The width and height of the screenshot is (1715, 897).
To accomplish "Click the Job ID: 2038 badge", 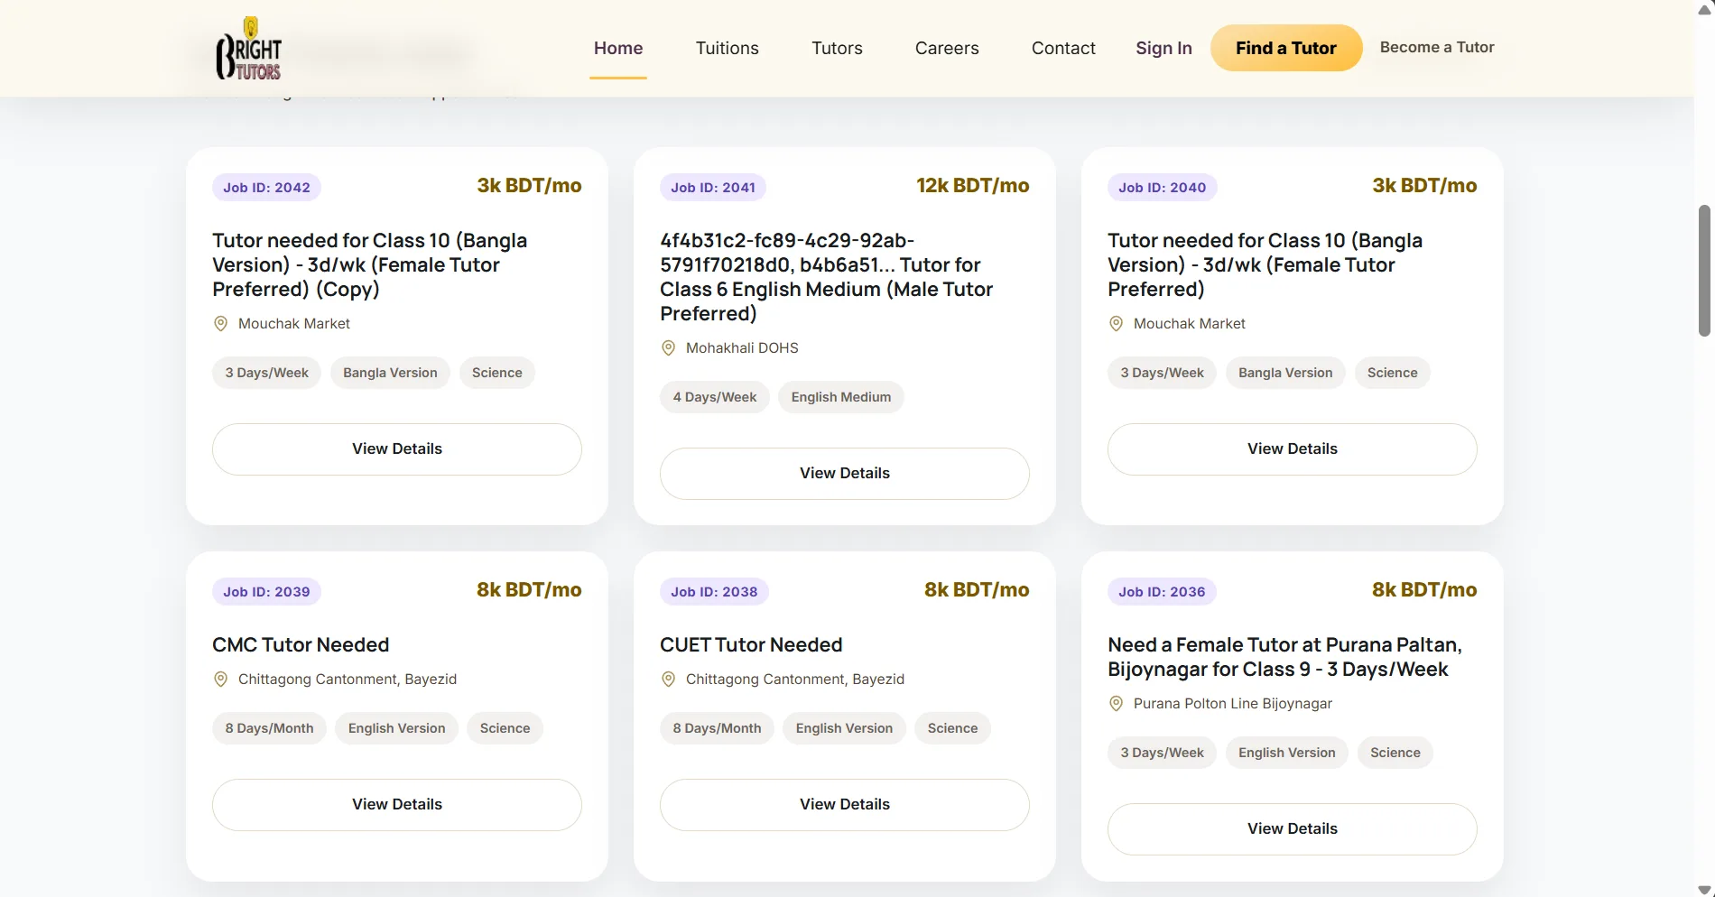I will coord(714,592).
